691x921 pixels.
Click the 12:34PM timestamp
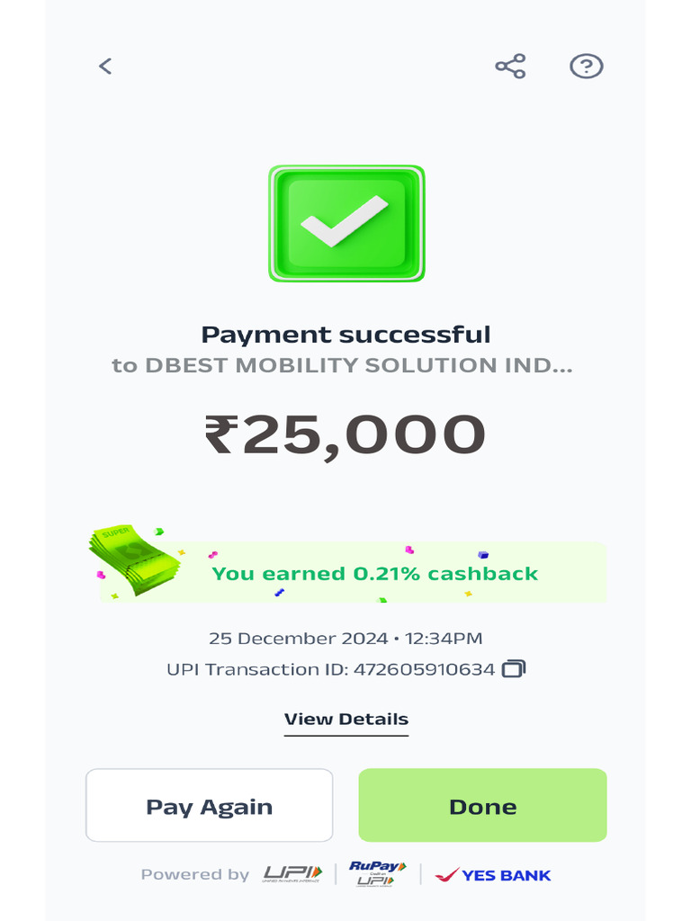[444, 639]
